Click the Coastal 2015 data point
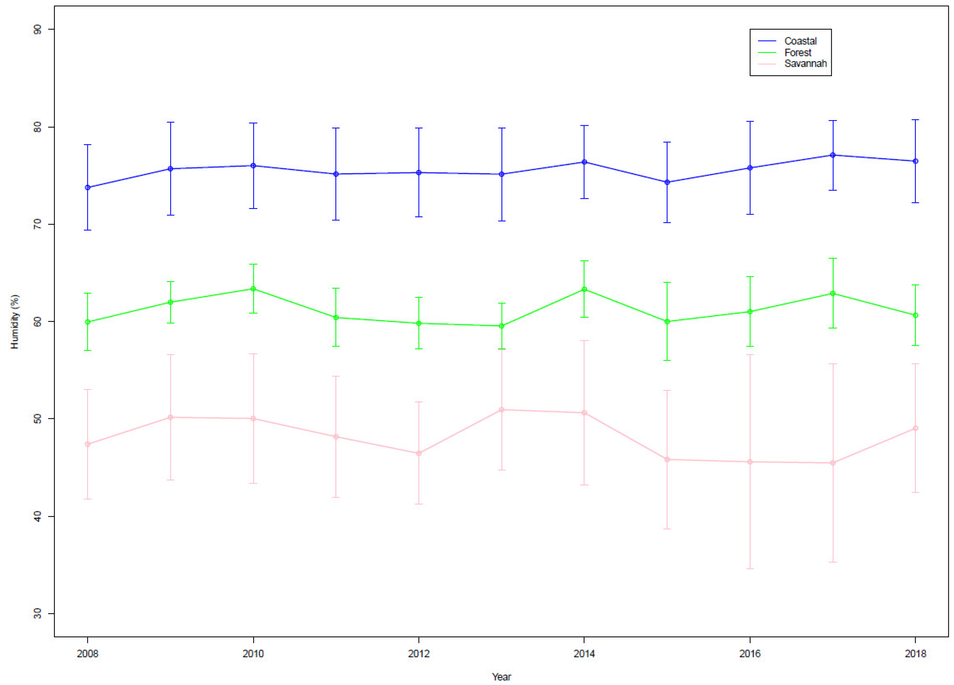The height and width of the screenshot is (685, 954). click(x=667, y=182)
